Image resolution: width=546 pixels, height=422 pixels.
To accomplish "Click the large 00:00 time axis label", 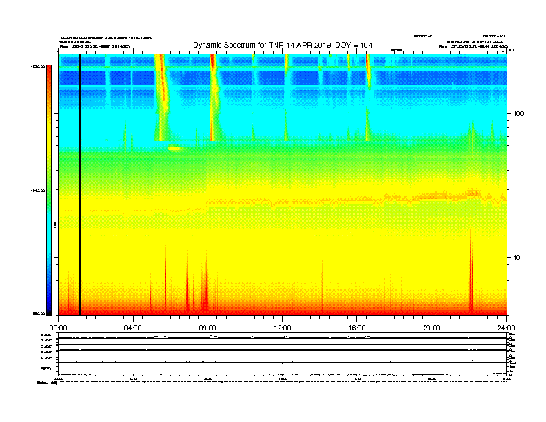I will point(58,328).
